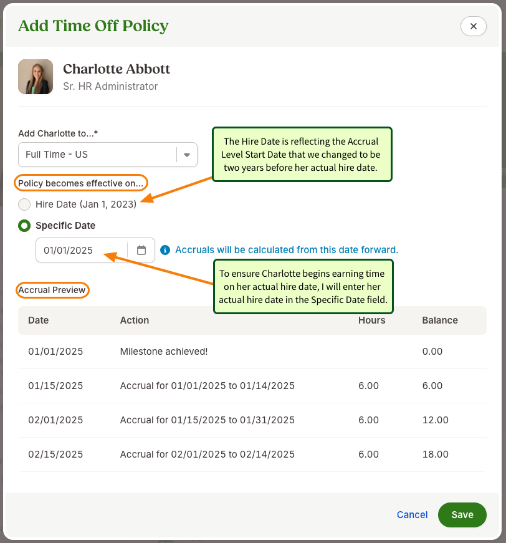Click the Milestone achieved! row action
The image size is (506, 543).
click(164, 352)
